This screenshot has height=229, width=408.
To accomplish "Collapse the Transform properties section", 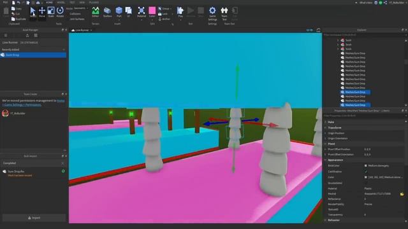I will [x=326, y=128].
